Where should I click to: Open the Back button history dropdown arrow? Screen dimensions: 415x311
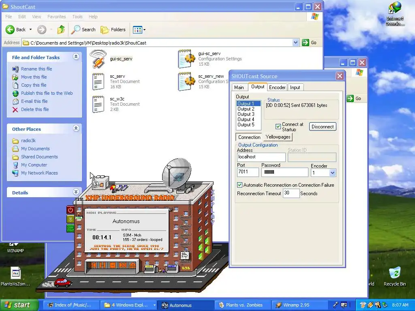pyautogui.click(x=30, y=30)
